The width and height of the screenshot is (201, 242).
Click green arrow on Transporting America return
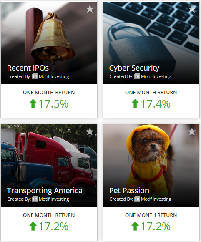point(33,226)
